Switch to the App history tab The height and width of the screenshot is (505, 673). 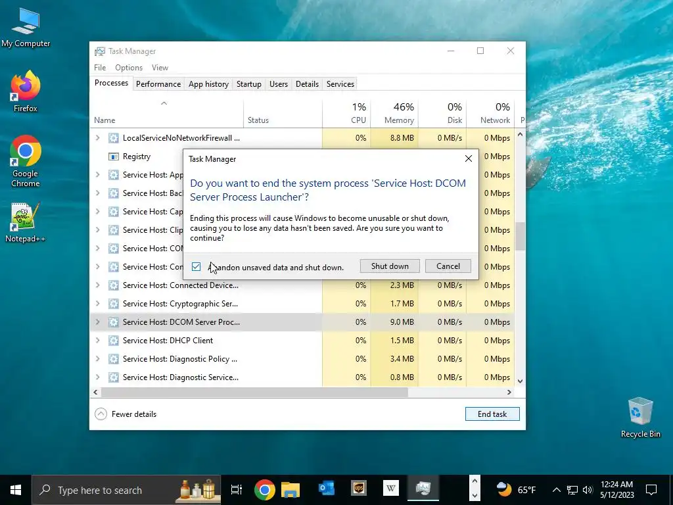coord(208,84)
